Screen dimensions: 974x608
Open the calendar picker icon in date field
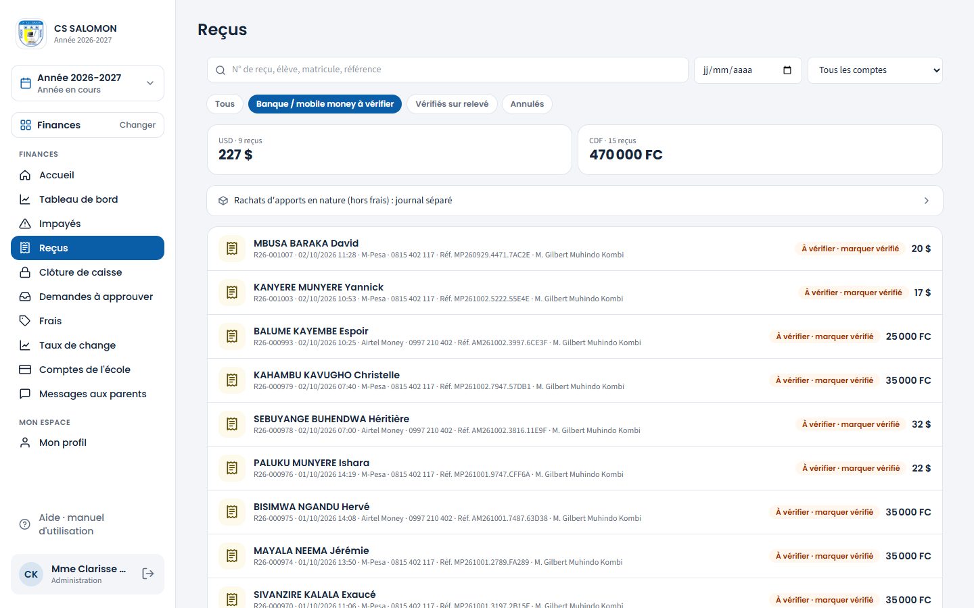[787, 70]
